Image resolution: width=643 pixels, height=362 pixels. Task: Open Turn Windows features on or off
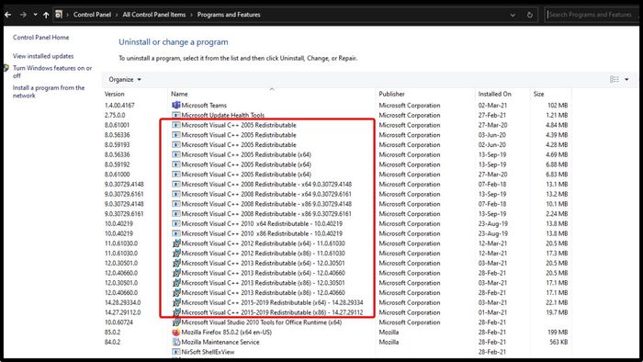pyautogui.click(x=52, y=72)
